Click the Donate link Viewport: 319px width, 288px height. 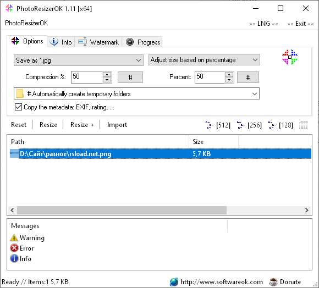pyautogui.click(x=290, y=282)
